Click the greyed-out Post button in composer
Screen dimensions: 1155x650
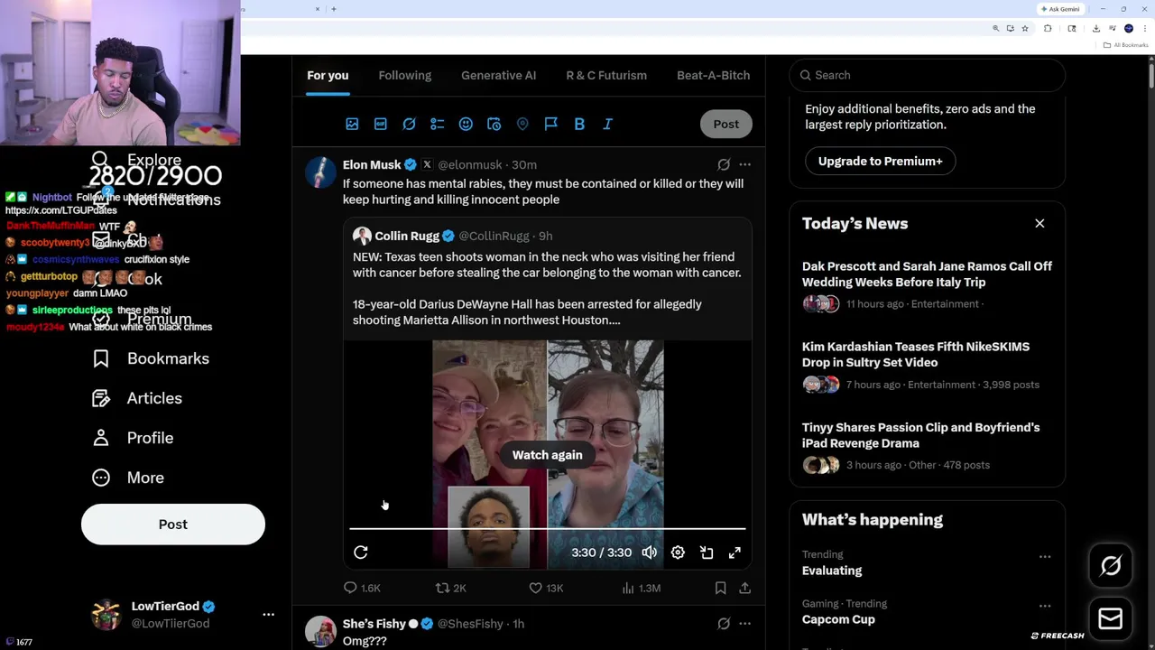pos(725,124)
